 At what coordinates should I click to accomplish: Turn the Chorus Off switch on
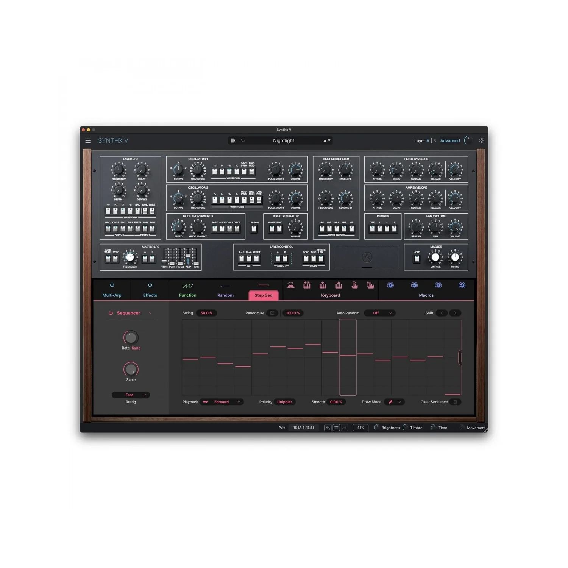(x=372, y=229)
